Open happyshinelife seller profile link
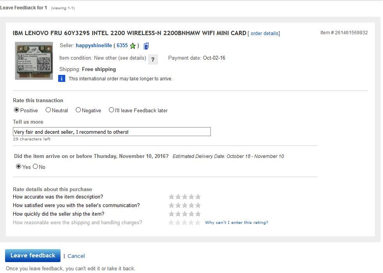This screenshot has height=273, width=383. coord(94,46)
